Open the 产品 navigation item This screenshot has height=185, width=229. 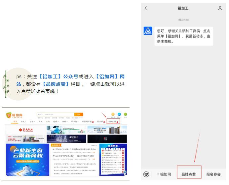(48, 121)
